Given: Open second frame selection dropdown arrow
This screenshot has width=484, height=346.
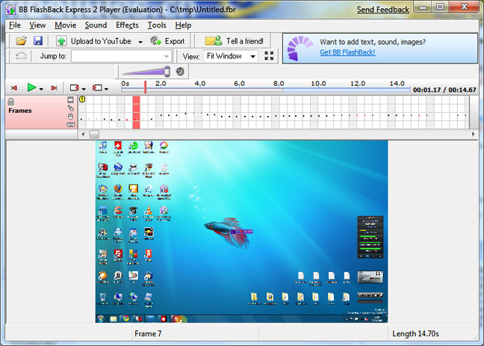Looking at the screenshot, I should click(x=107, y=89).
